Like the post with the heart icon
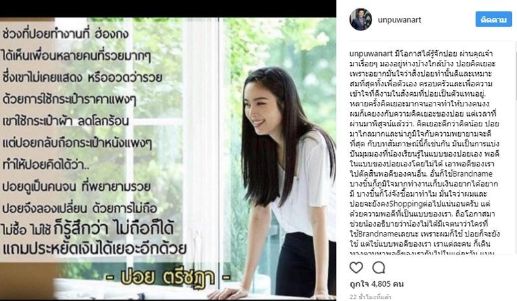 pyautogui.click(x=356, y=267)
